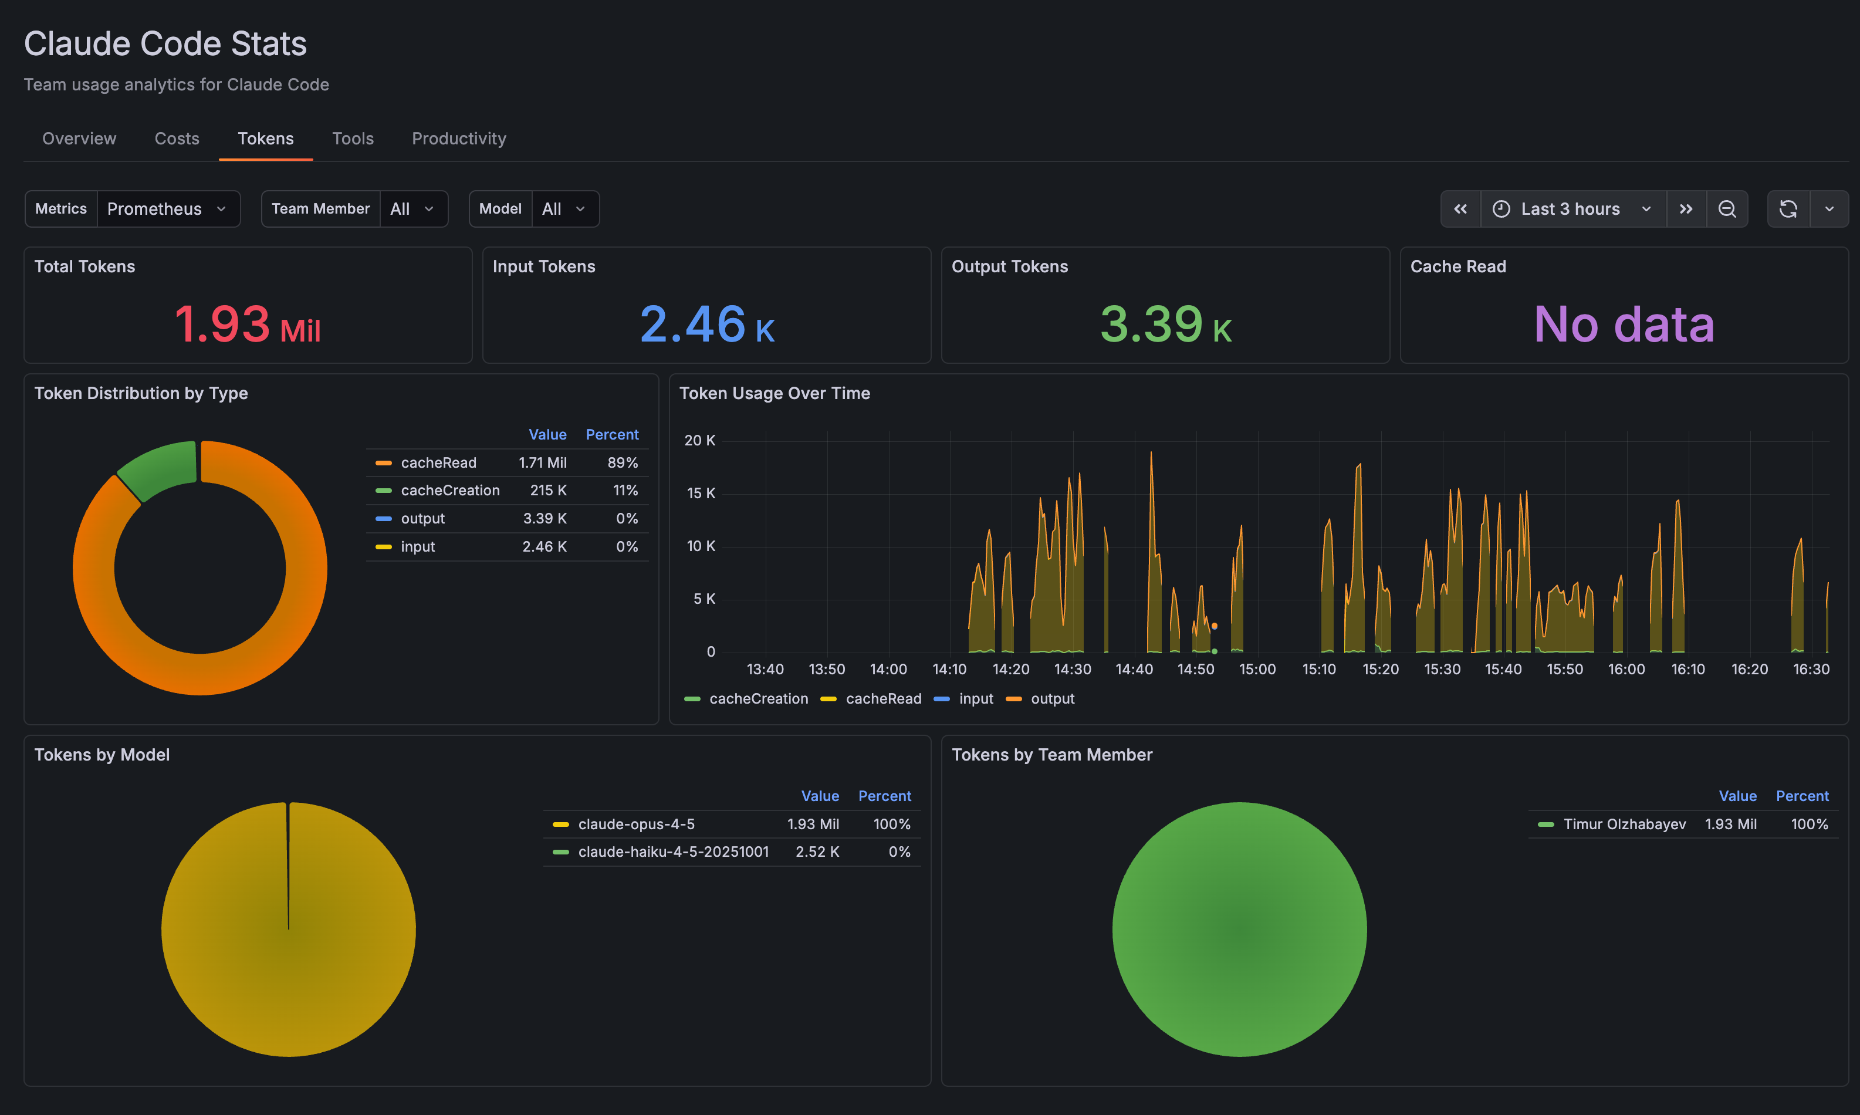Shift time range backward with double-left arrows
The width and height of the screenshot is (1860, 1115).
coord(1460,209)
